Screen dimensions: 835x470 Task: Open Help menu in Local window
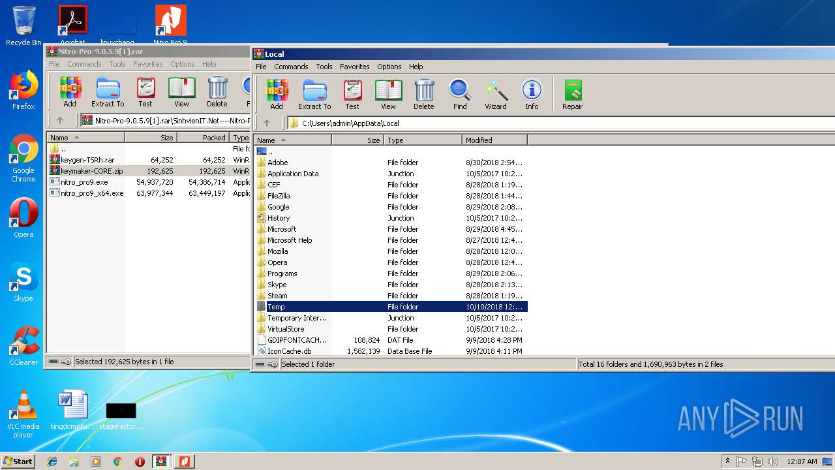pos(416,67)
